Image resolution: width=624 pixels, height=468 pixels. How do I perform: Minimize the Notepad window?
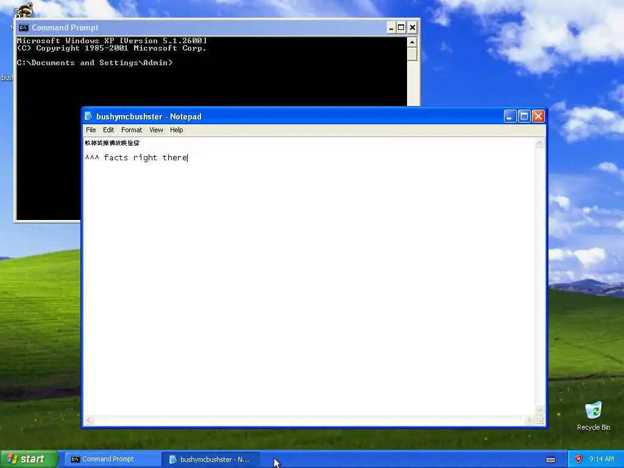pos(510,116)
